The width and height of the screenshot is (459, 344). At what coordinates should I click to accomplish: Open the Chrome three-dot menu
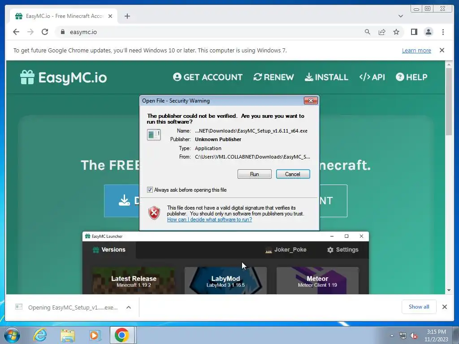443,32
